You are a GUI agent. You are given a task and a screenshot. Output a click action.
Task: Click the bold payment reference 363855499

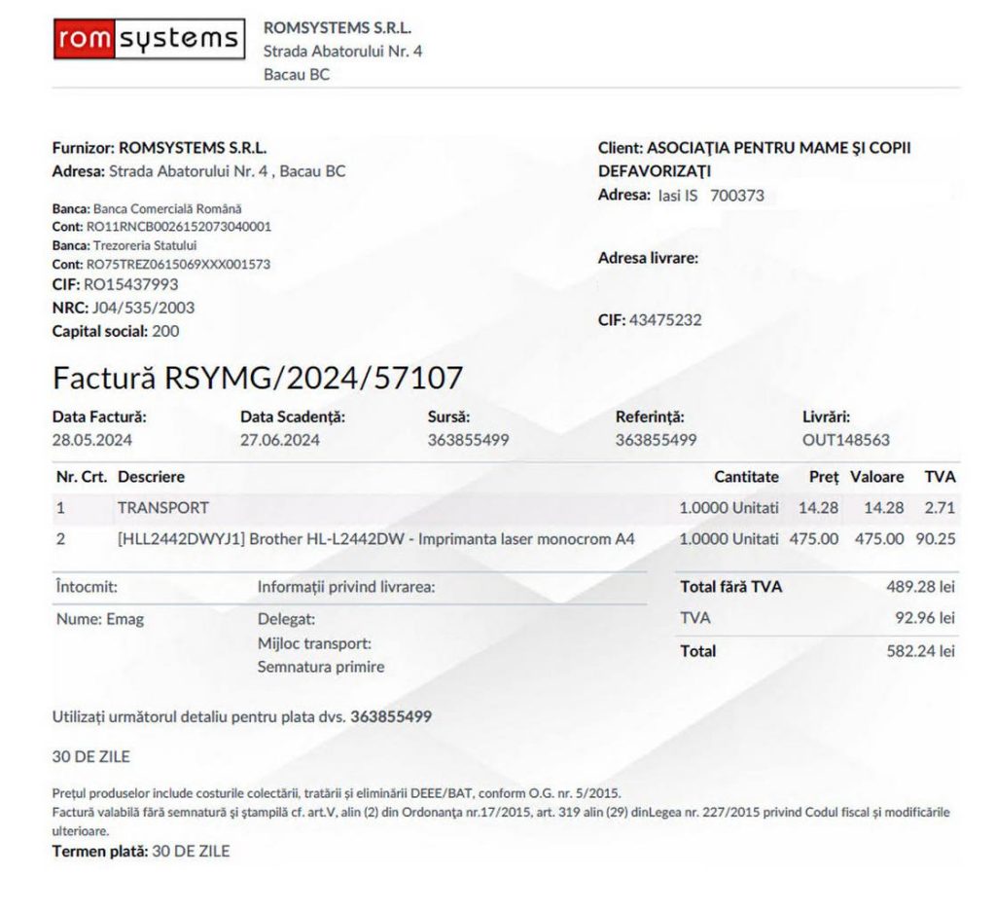point(391,716)
